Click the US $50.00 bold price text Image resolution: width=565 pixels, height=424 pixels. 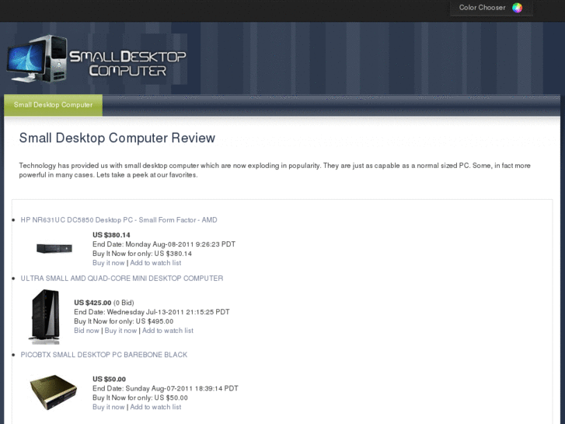[109, 379]
